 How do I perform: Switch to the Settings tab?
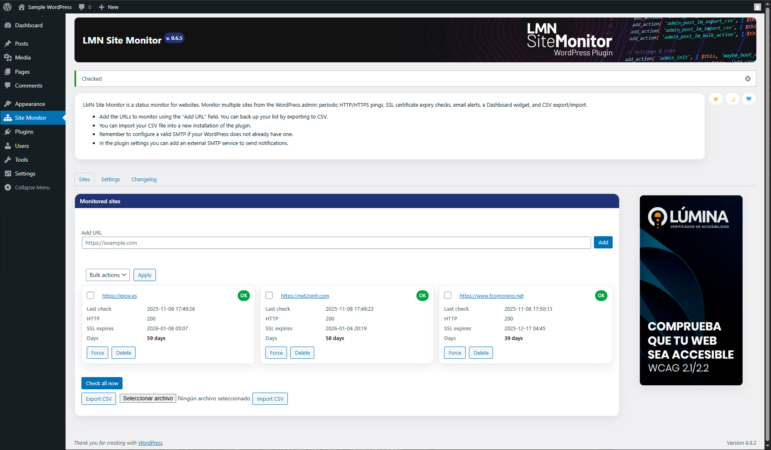[111, 179]
